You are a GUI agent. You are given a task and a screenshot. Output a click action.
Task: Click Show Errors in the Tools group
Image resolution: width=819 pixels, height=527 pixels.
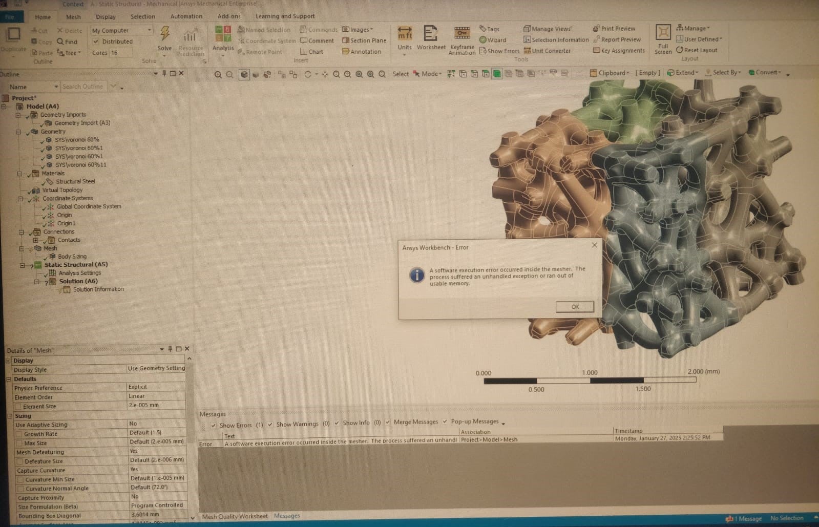[499, 51]
